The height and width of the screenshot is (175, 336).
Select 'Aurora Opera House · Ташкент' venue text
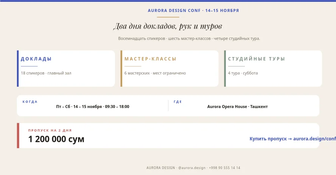[237, 106]
